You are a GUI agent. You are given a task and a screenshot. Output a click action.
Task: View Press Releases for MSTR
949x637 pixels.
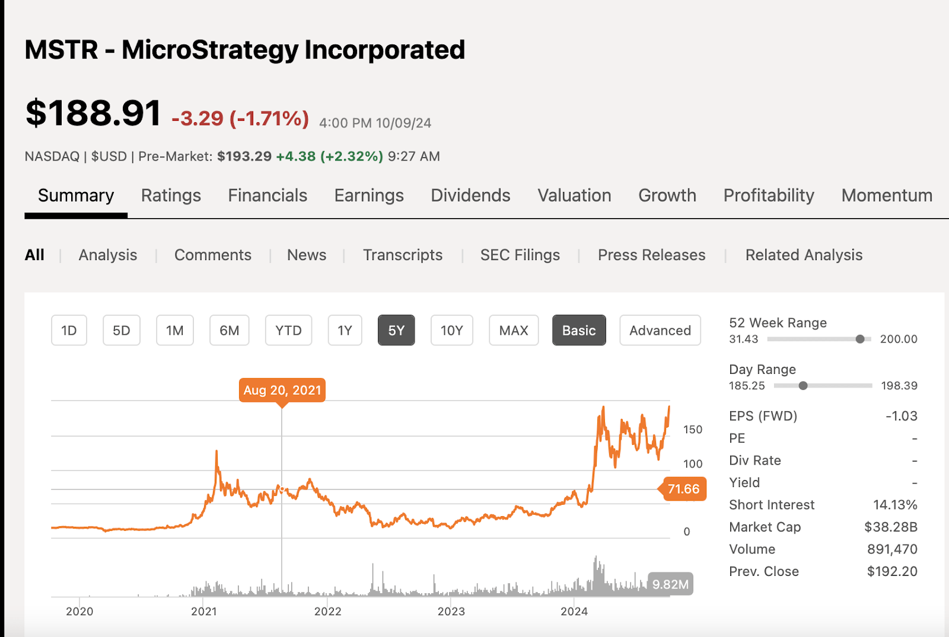[x=651, y=255]
